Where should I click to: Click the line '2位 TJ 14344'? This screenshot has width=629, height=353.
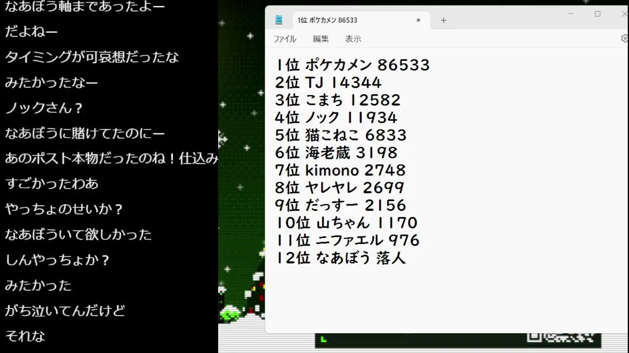[x=328, y=82]
